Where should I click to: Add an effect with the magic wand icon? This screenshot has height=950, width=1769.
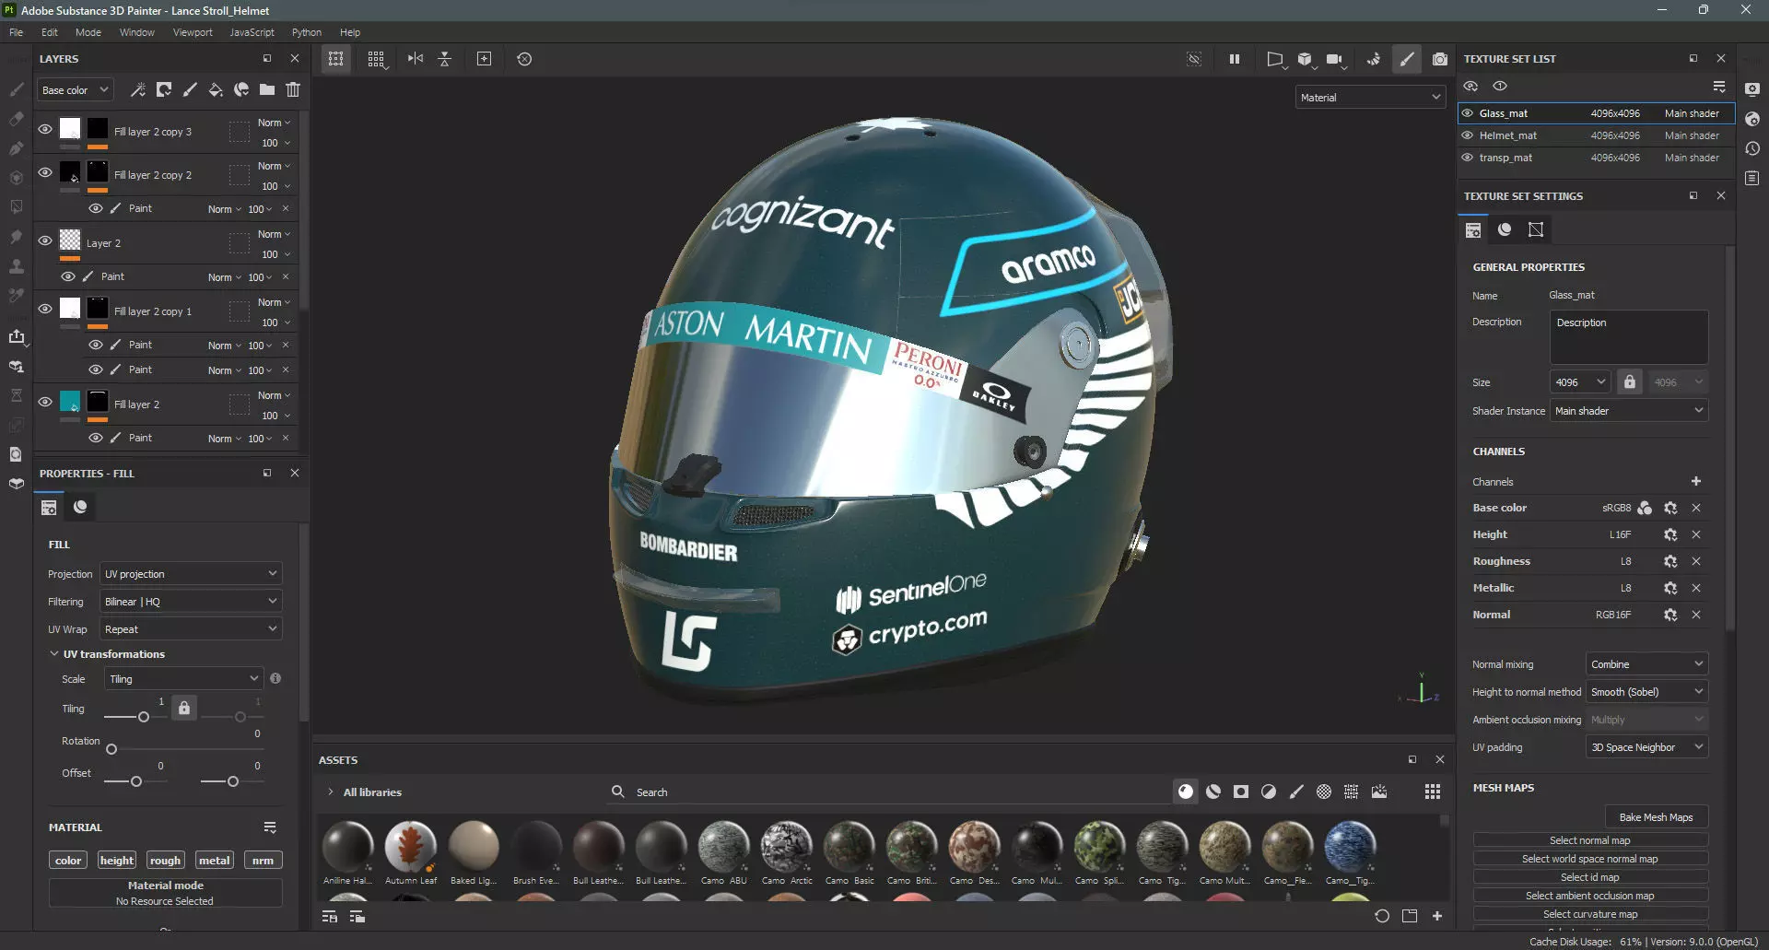click(138, 89)
